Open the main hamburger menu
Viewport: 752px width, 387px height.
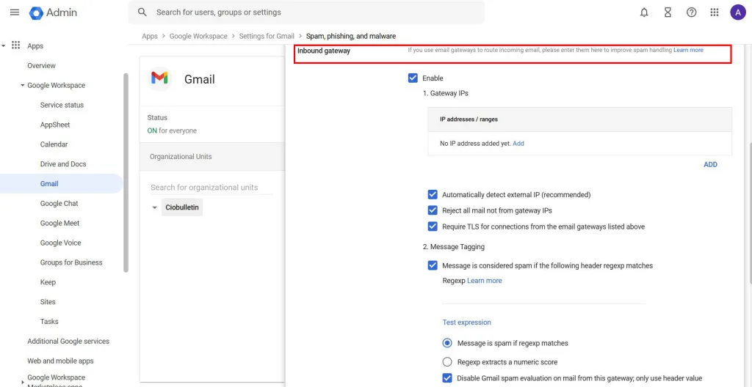14,12
